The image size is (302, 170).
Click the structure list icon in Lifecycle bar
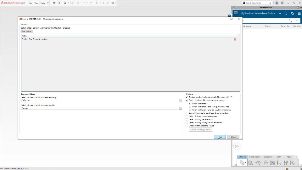pos(272,163)
